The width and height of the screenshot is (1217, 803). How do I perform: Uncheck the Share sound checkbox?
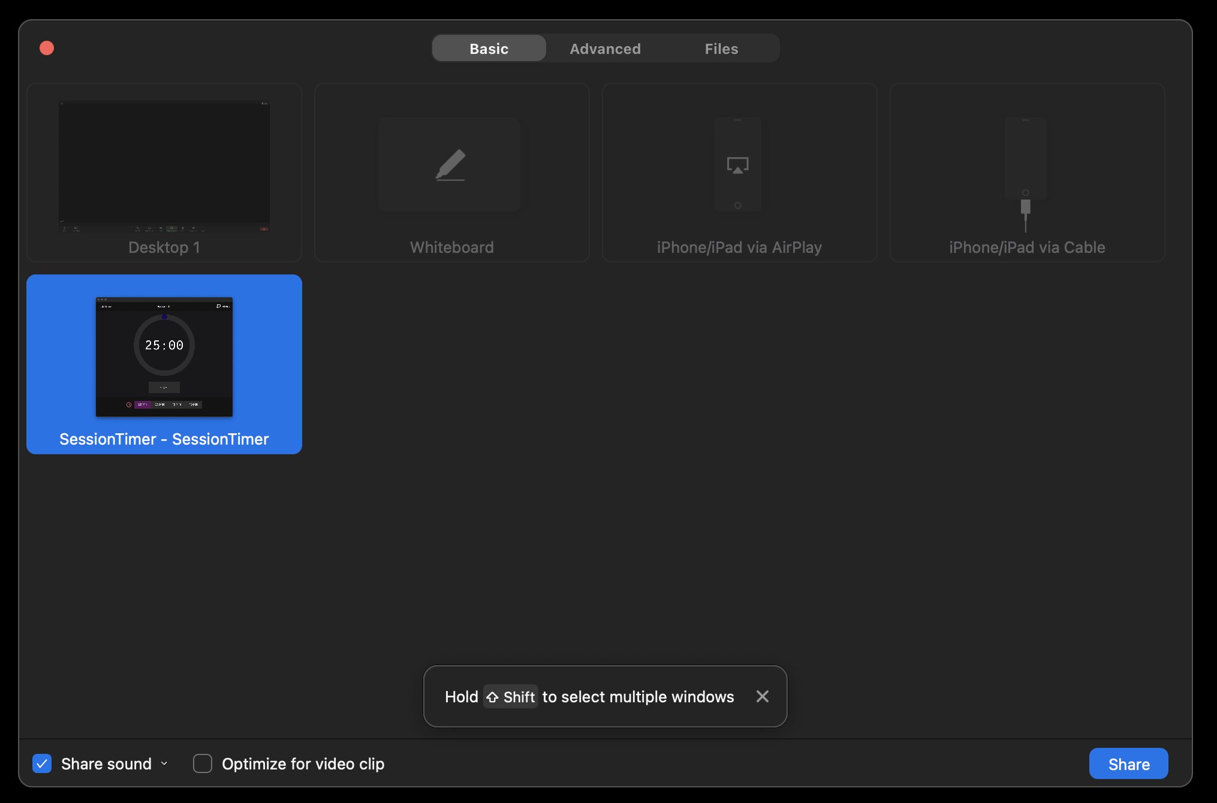click(42, 763)
